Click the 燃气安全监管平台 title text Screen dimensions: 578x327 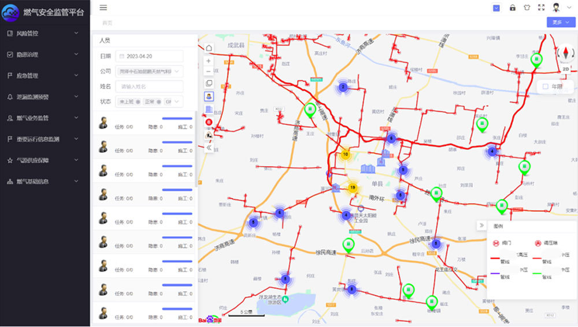pos(53,12)
